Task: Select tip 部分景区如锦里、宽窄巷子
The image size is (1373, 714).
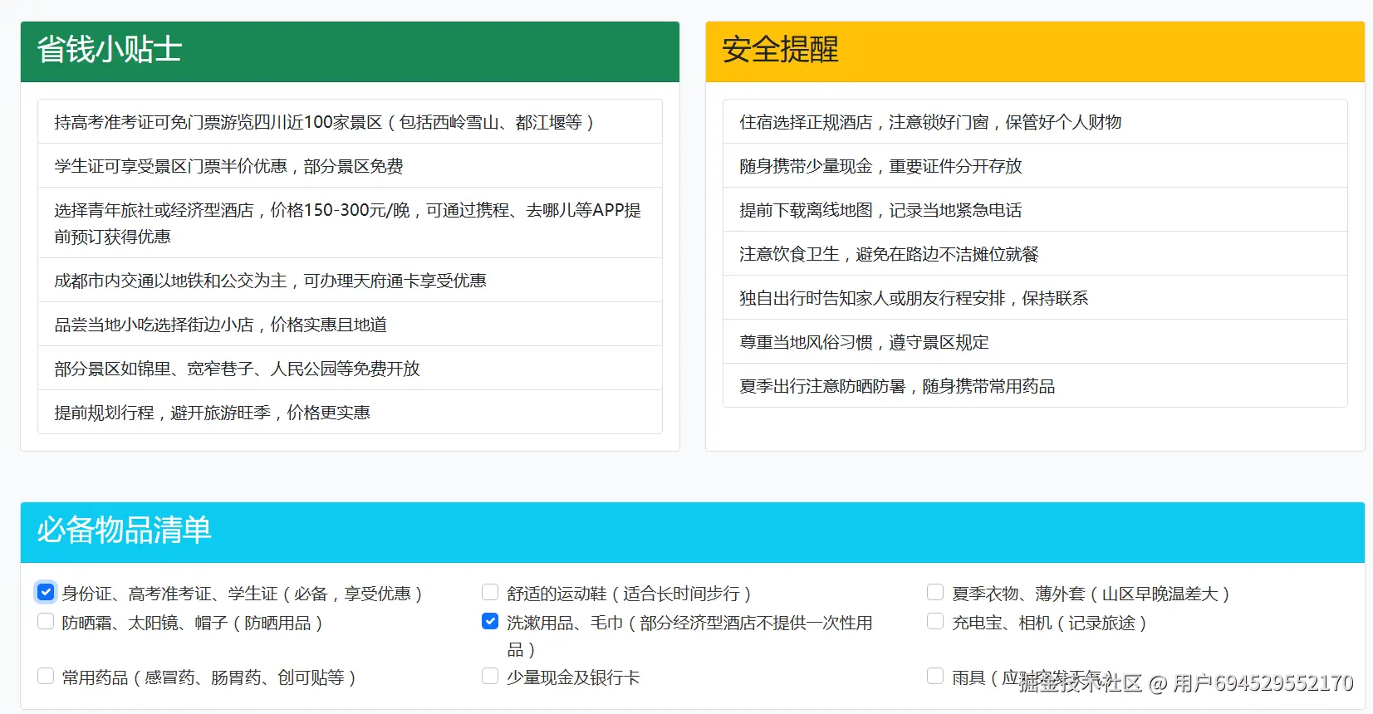Action: click(x=350, y=369)
